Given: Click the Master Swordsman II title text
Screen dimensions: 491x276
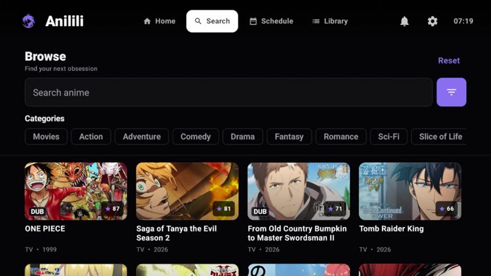Looking at the screenshot, I should pos(297,233).
